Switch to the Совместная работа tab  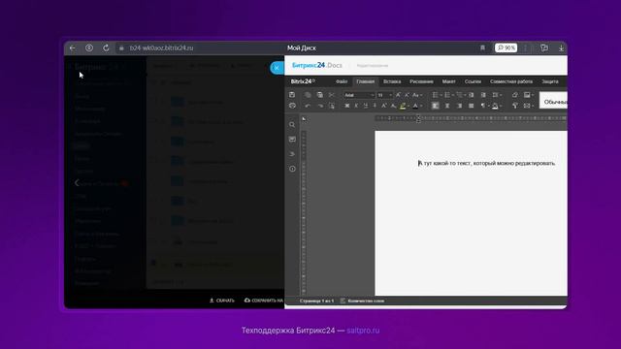click(x=511, y=81)
